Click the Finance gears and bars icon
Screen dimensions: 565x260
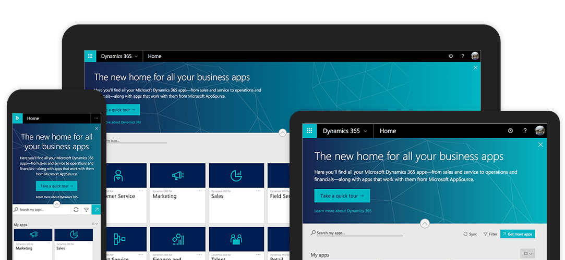coord(178,239)
